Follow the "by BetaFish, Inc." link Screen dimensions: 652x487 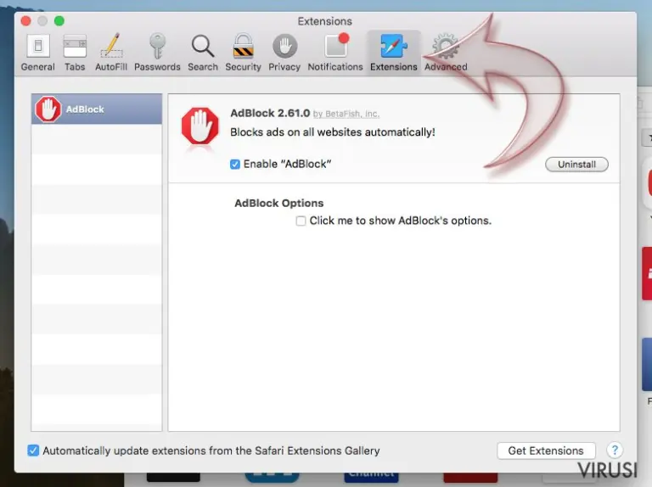tap(346, 114)
